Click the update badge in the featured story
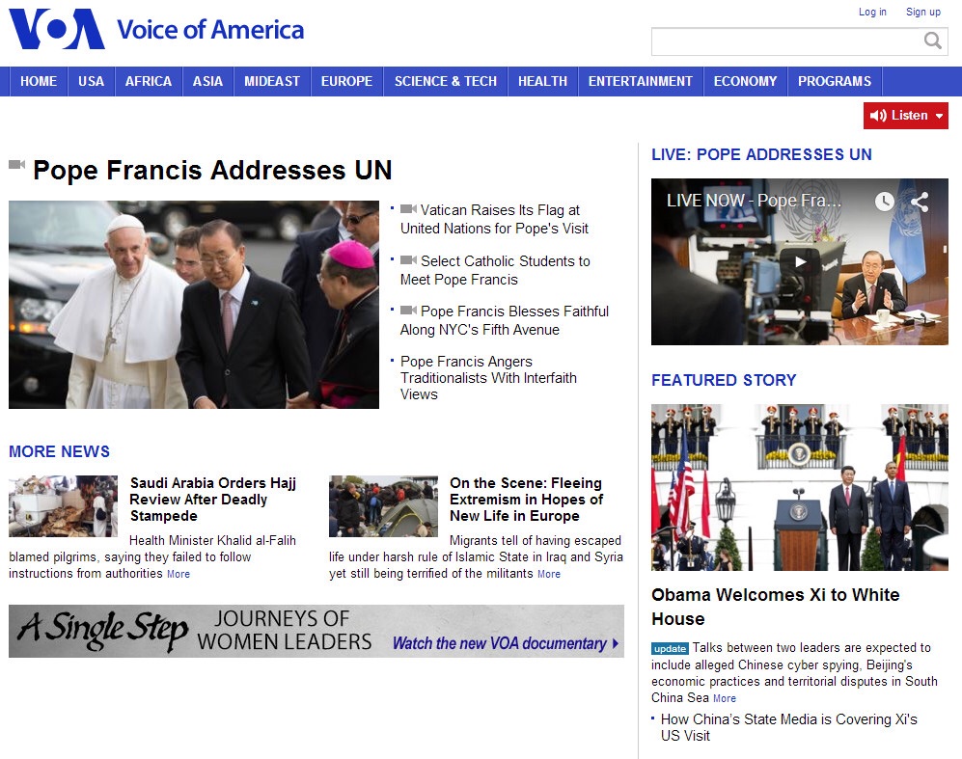 pyautogui.click(x=670, y=648)
